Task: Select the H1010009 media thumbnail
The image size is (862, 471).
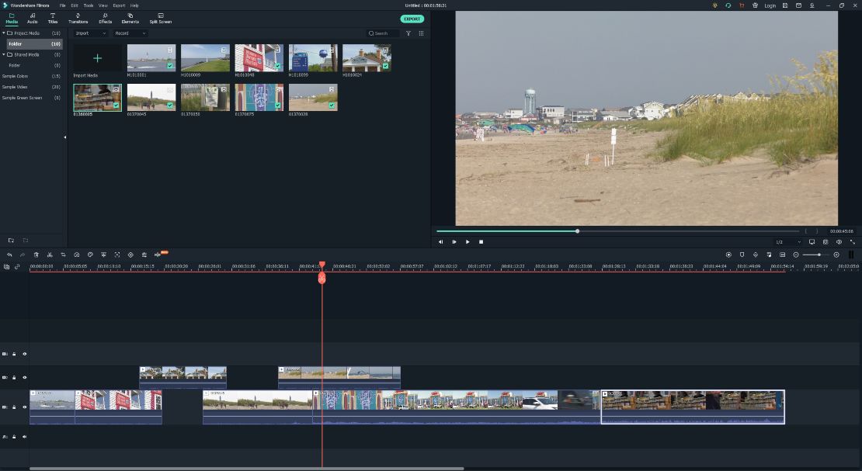Action: tap(205, 58)
